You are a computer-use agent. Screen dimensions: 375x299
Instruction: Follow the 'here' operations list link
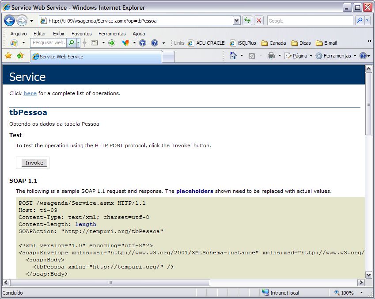30,93
